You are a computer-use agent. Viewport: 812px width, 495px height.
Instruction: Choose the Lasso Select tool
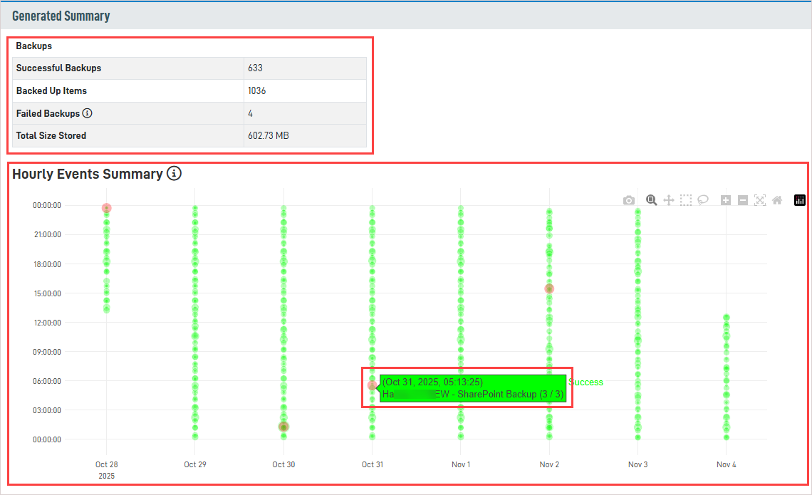(x=703, y=201)
